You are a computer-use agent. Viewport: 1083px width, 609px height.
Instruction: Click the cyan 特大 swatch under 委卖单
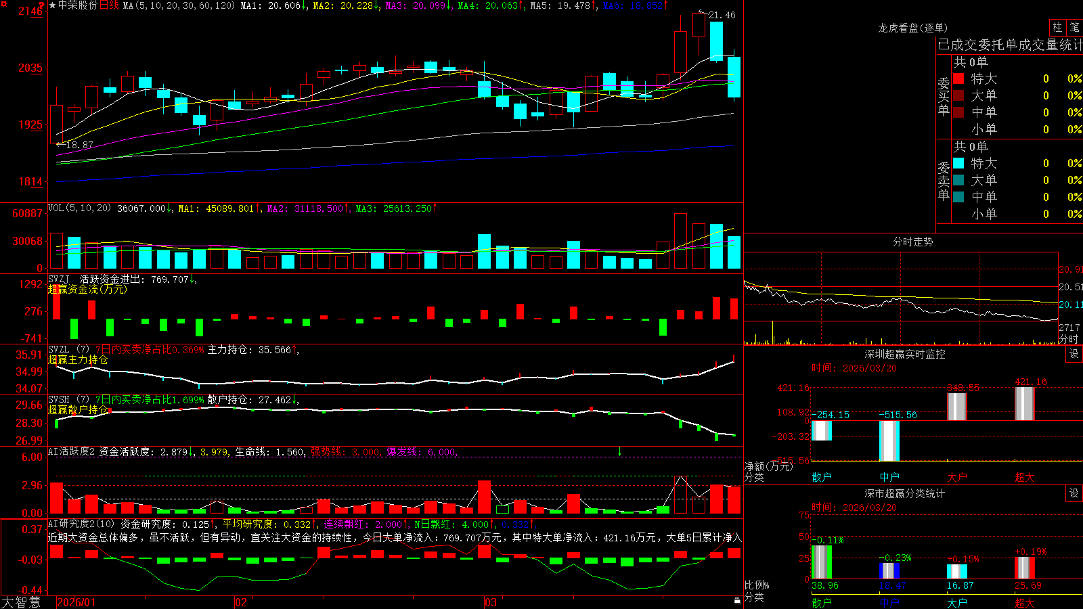[x=958, y=163]
